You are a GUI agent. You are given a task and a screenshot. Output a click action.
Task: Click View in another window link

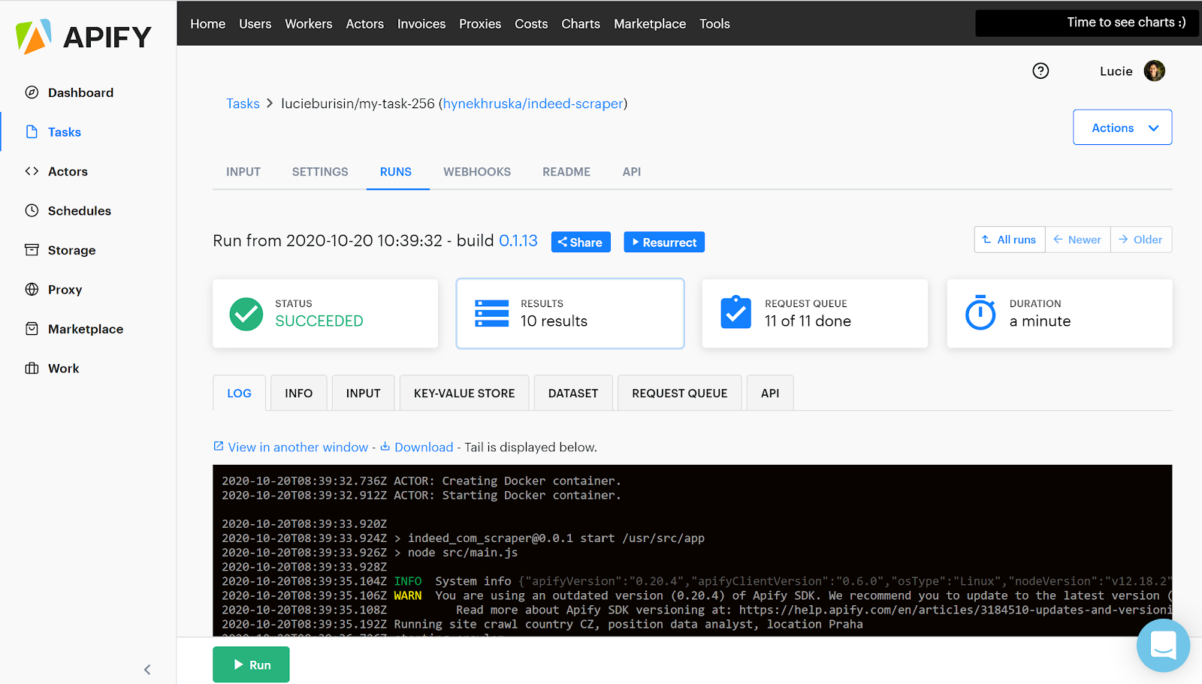pos(298,447)
